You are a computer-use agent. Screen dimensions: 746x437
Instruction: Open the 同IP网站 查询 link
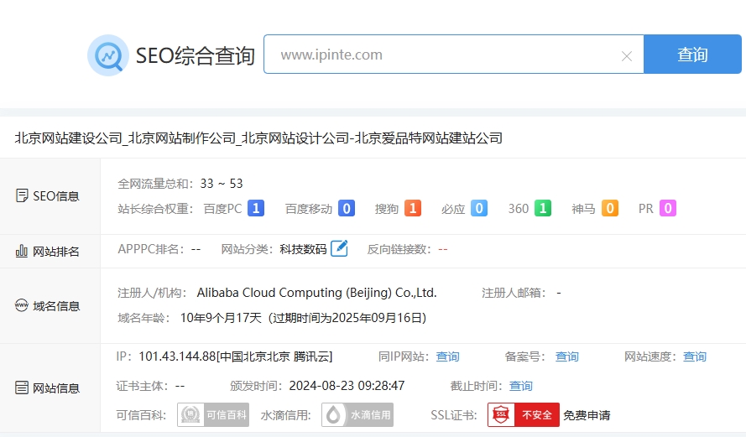[447, 356]
